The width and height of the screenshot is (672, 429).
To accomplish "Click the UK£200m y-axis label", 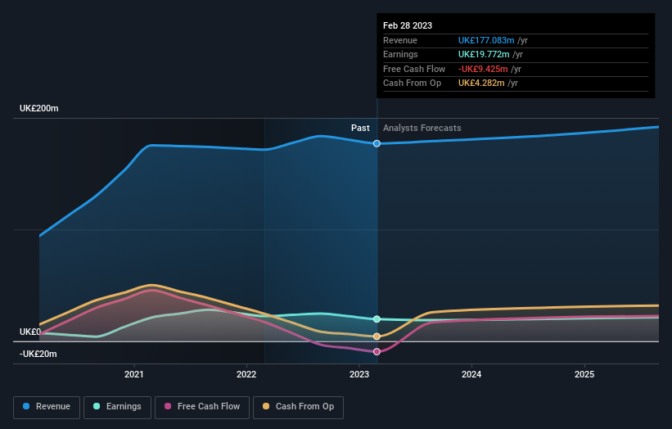I will (x=39, y=108).
